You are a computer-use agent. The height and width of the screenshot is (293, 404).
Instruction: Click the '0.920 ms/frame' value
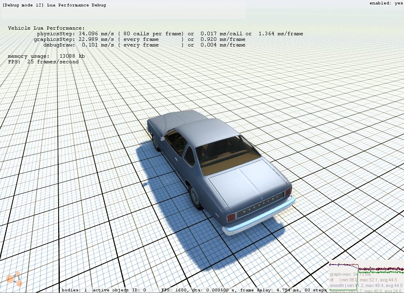pos(223,39)
